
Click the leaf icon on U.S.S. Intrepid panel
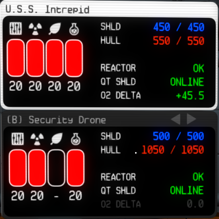[x=55, y=29]
